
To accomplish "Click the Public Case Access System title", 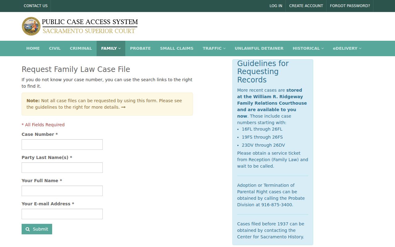I will (90, 22).
